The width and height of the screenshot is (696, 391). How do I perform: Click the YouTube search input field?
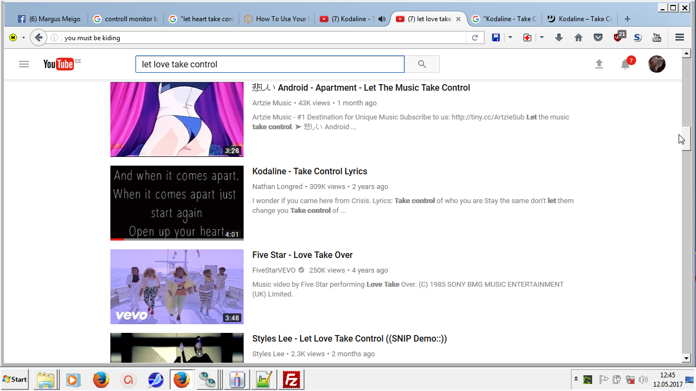[270, 64]
